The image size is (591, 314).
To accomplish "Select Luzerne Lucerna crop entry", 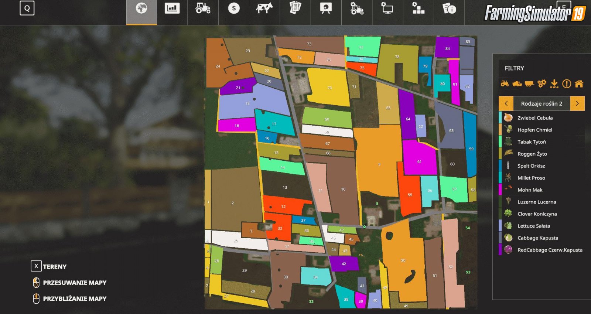I will 542,202.
